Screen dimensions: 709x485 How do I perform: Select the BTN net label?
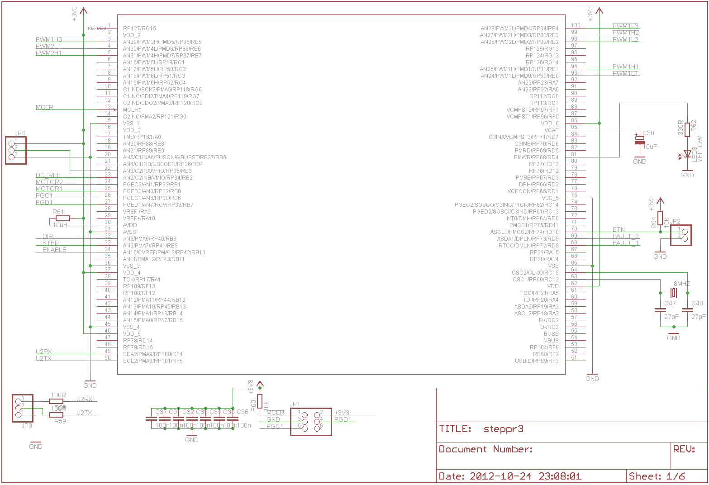pos(619,229)
